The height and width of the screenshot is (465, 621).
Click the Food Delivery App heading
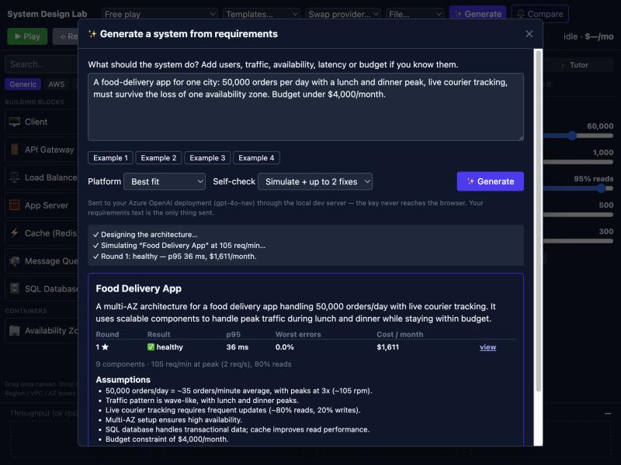pyautogui.click(x=139, y=288)
